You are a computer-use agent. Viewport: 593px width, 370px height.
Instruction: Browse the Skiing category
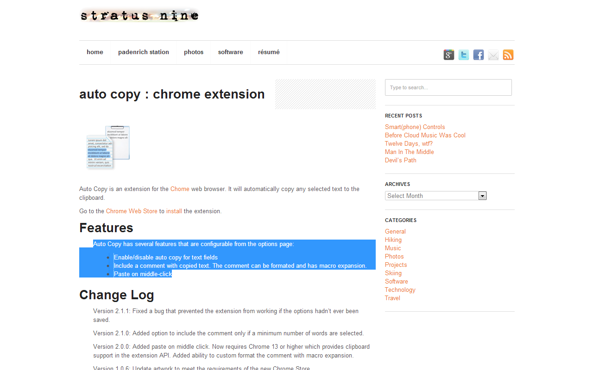click(x=393, y=273)
